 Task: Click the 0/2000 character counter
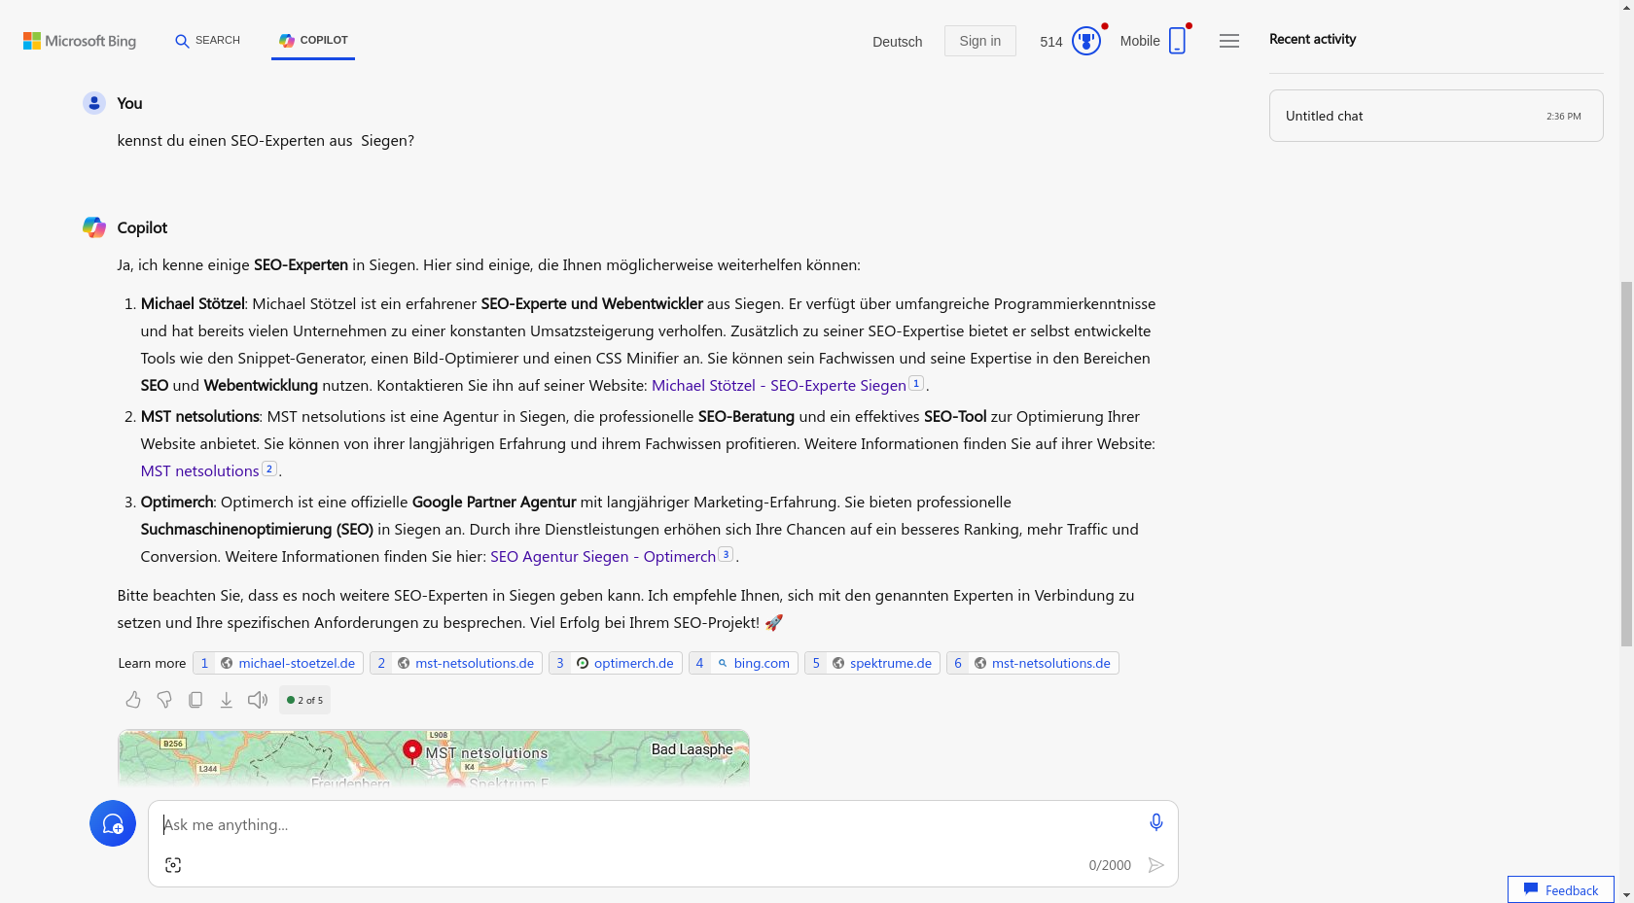coord(1110,865)
